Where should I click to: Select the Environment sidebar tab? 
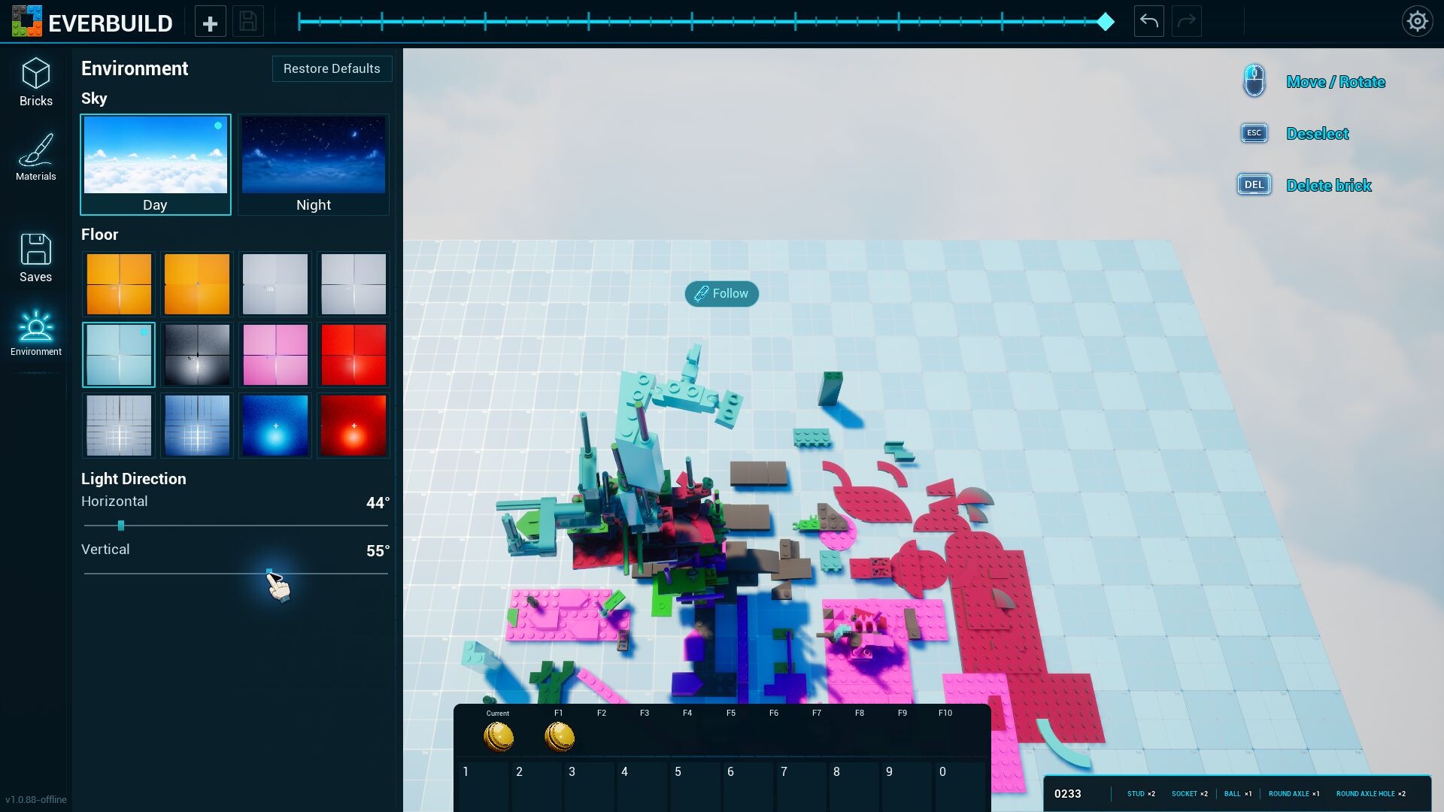click(x=35, y=333)
